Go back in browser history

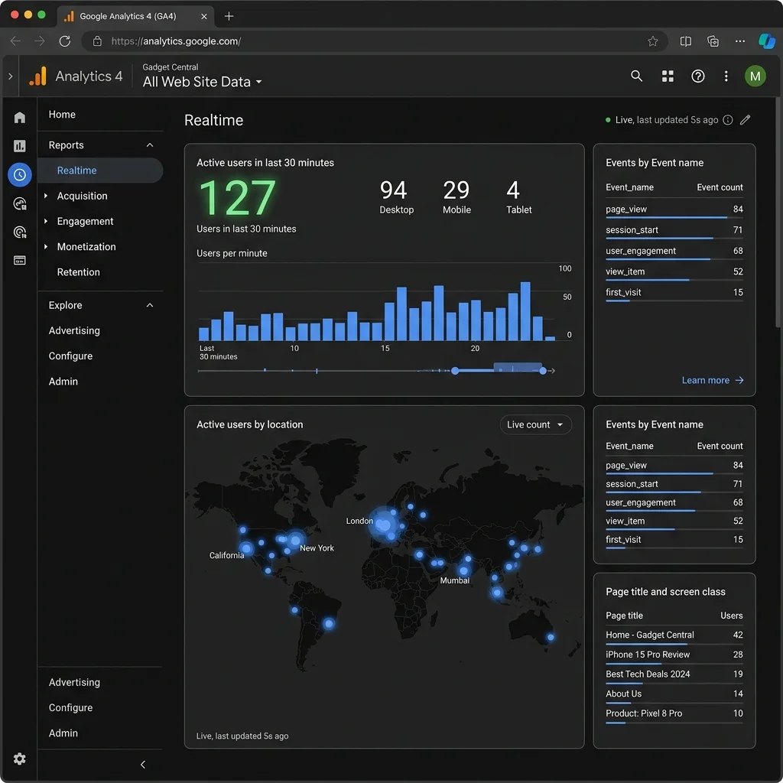(x=15, y=41)
